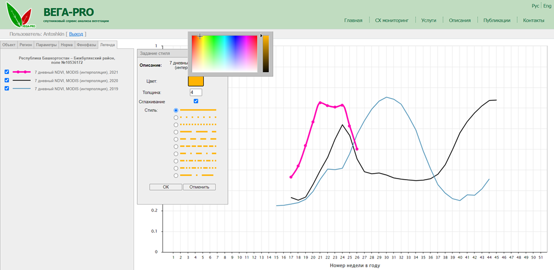Image resolution: width=554 pixels, height=270 pixels.
Task: Select the solid line style radio
Action: (x=176, y=110)
